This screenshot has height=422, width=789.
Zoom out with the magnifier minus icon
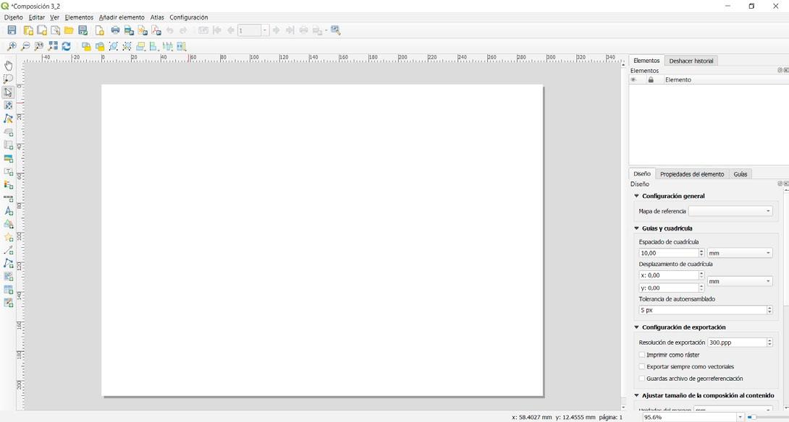pyautogui.click(x=25, y=46)
